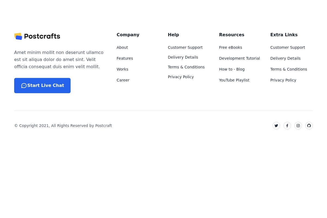Open the About link under Company
This screenshot has width=327, height=218.
[122, 47]
